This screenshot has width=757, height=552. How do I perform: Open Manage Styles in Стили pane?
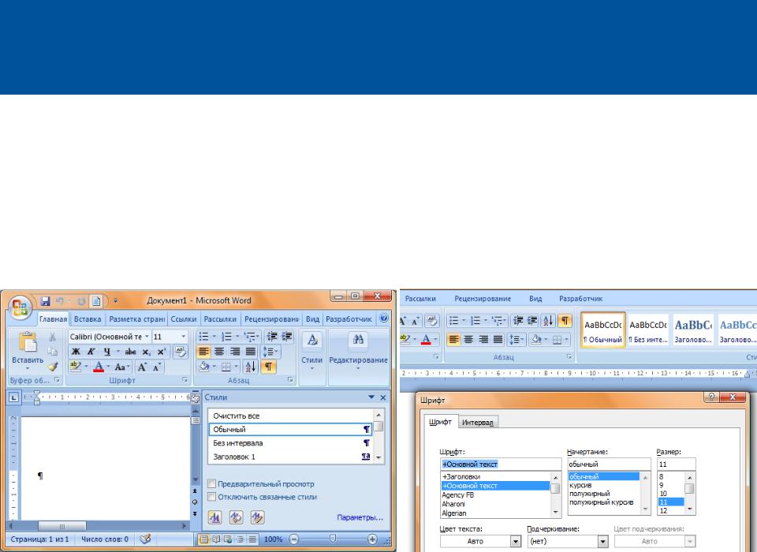coord(257,517)
